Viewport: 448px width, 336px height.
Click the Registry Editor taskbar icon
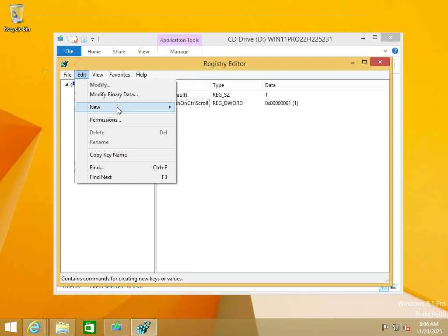coord(143,327)
